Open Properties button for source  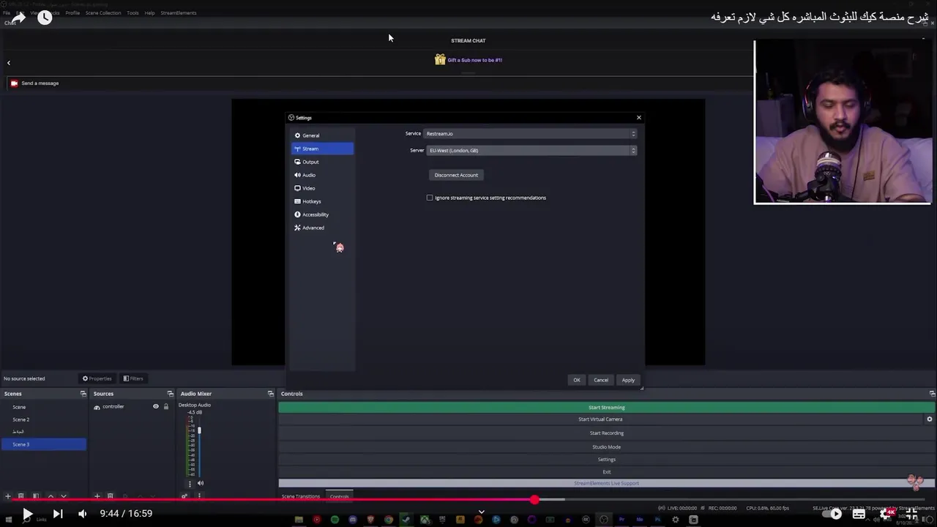click(97, 378)
